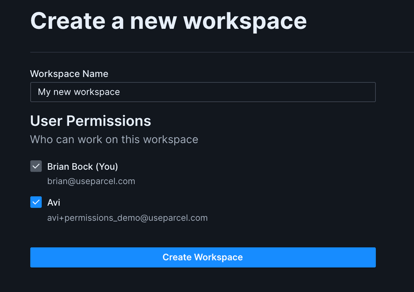Click inside the Workspace Name field
The height and width of the screenshot is (292, 414).
click(x=202, y=92)
